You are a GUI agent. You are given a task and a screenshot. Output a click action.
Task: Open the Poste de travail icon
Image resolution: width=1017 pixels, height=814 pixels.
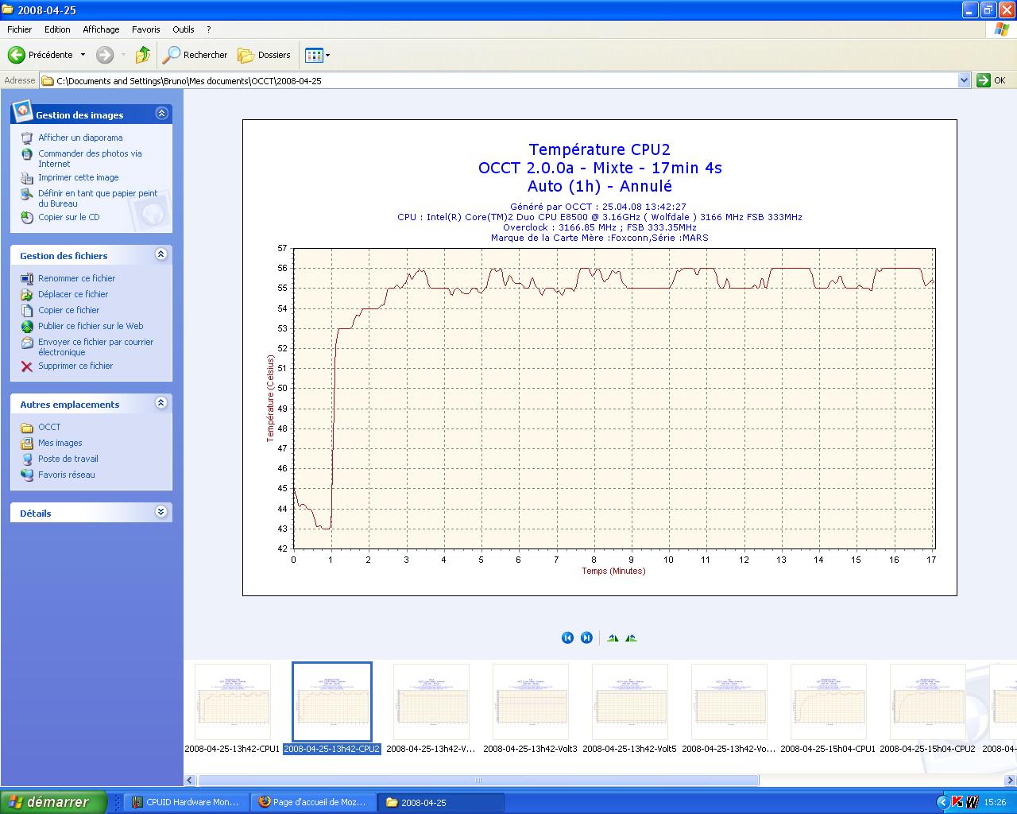tap(27, 459)
